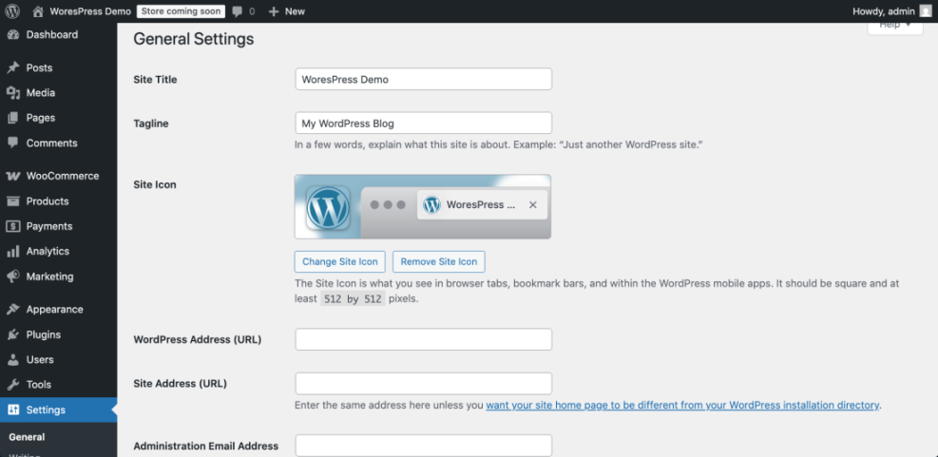Screen dimensions: 938x457
Task: Open the Settings menu item
Action: click(x=59, y=409)
